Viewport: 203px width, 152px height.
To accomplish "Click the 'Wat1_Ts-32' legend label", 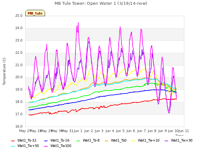I will [x=27, y=140].
